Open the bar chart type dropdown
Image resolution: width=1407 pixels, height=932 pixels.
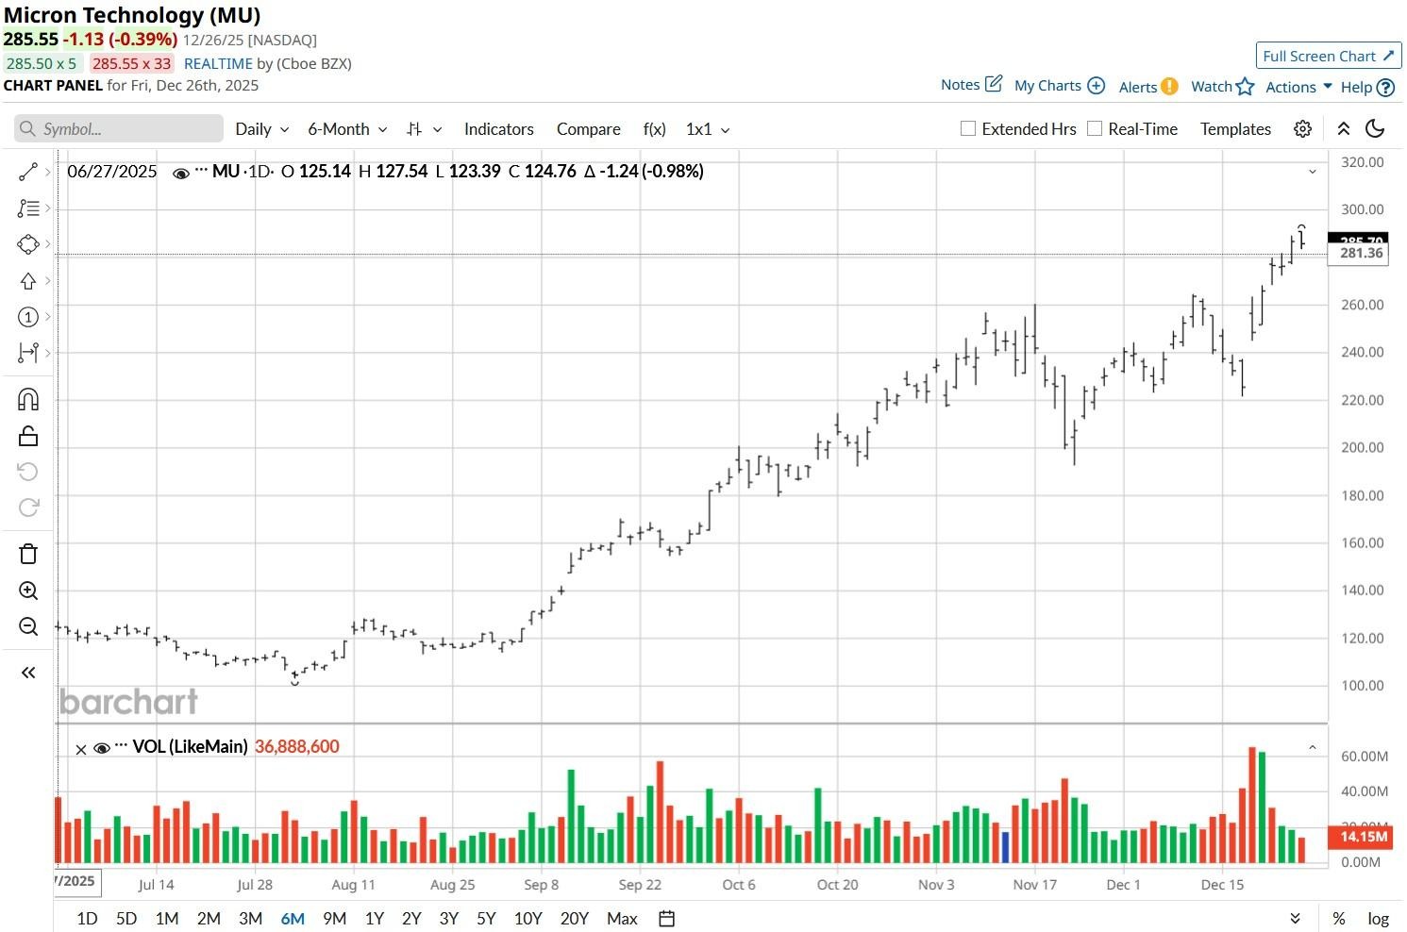(x=424, y=129)
